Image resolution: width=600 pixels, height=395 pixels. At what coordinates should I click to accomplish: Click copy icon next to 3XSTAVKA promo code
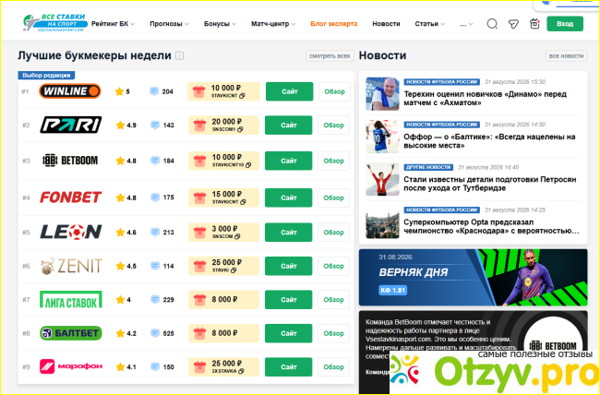coord(242,371)
